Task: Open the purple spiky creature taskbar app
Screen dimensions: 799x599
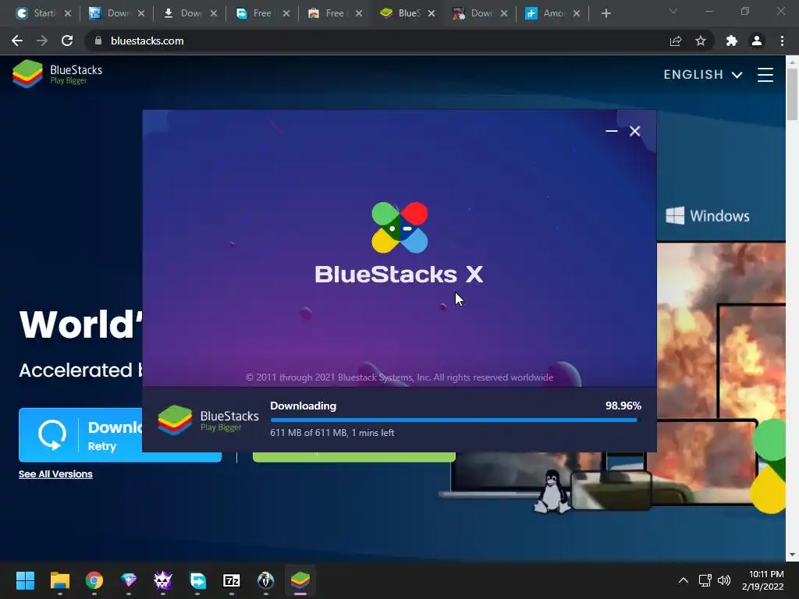Action: click(163, 580)
